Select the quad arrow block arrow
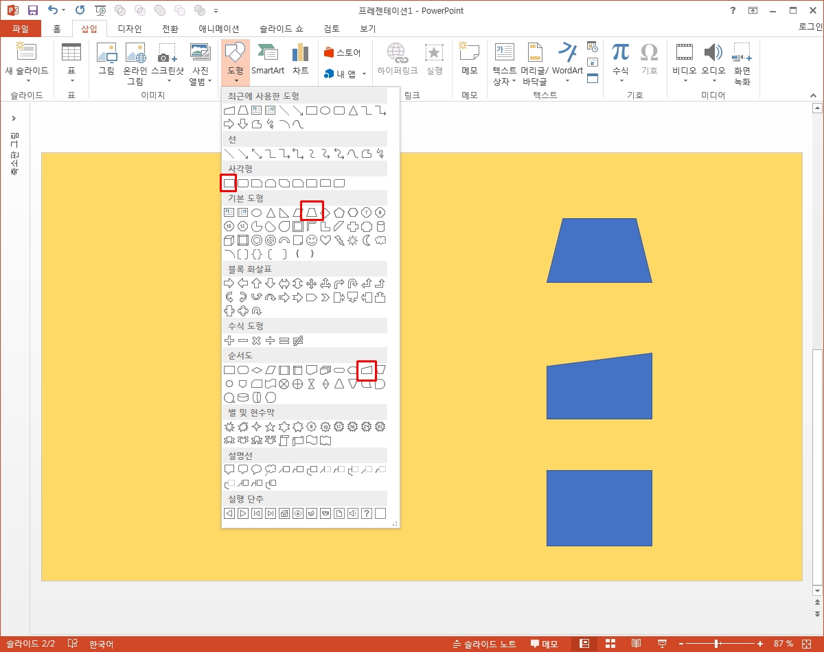The image size is (824, 652). pyautogui.click(x=311, y=283)
